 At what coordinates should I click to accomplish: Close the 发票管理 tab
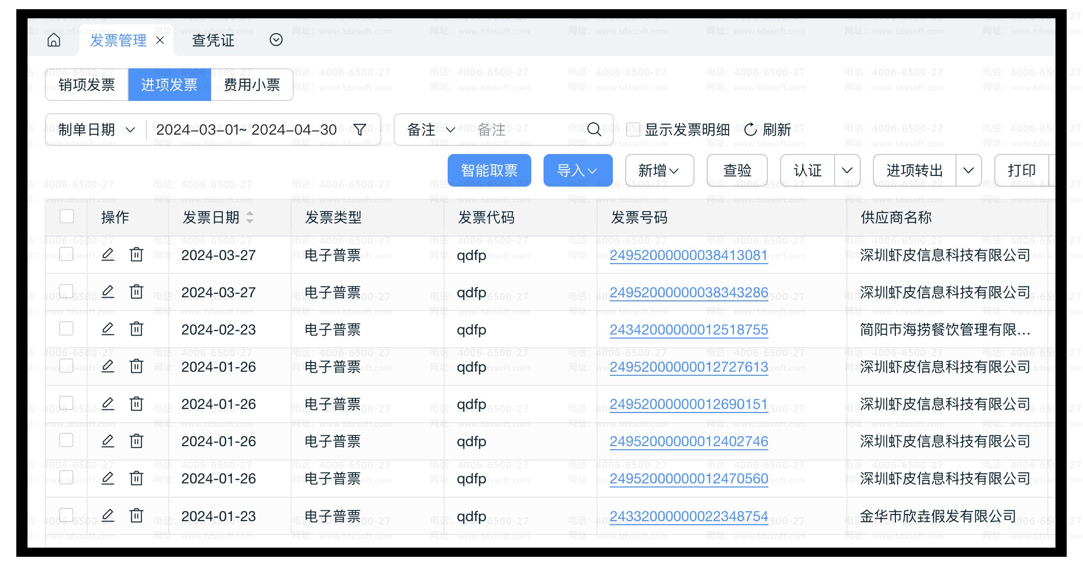click(160, 40)
